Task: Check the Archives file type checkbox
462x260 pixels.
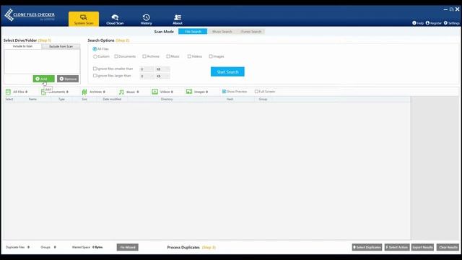Action: click(144, 56)
